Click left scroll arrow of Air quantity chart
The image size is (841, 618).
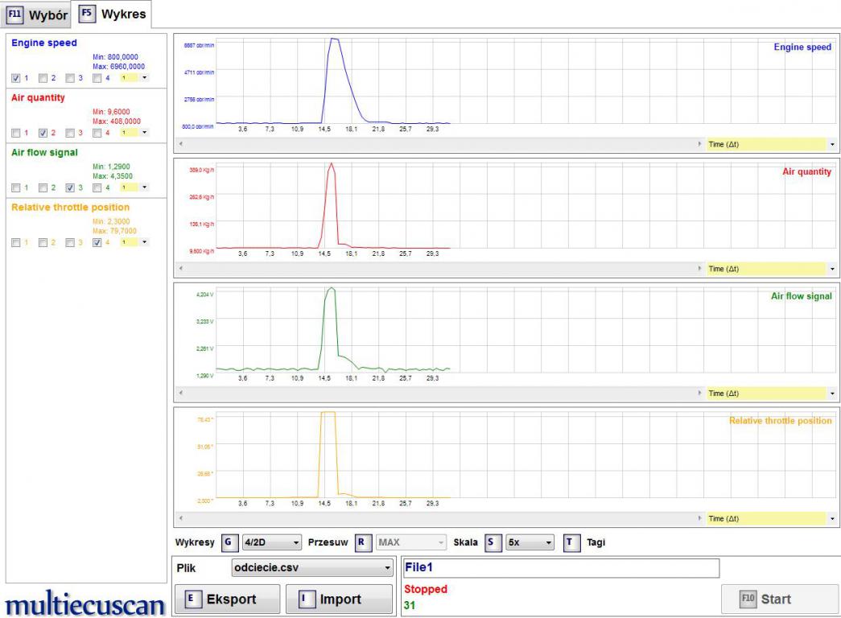pyautogui.click(x=180, y=269)
